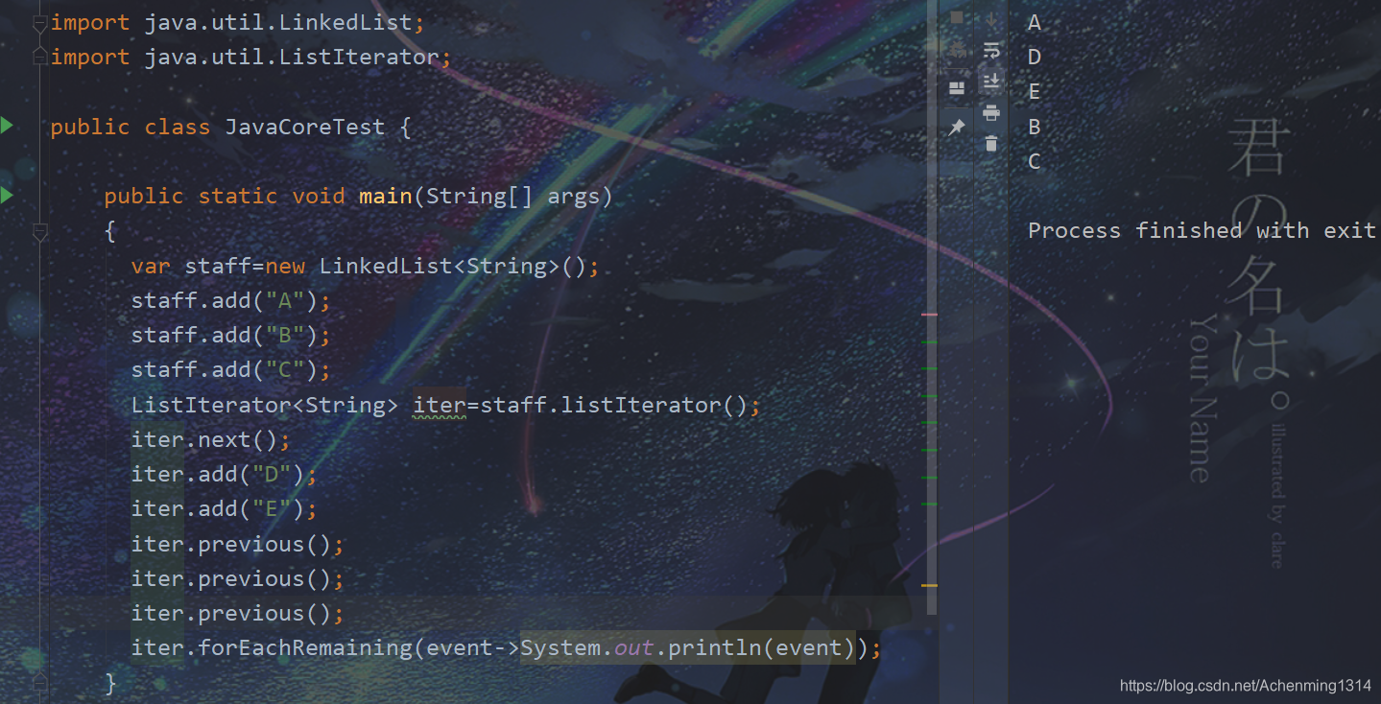
Task: Click the iter.add("D") line
Action: pyautogui.click(x=224, y=474)
